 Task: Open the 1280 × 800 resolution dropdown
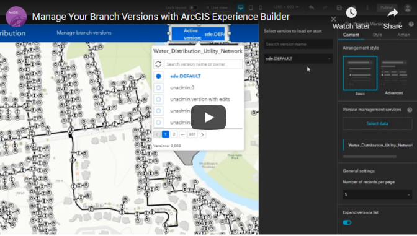point(285,7)
